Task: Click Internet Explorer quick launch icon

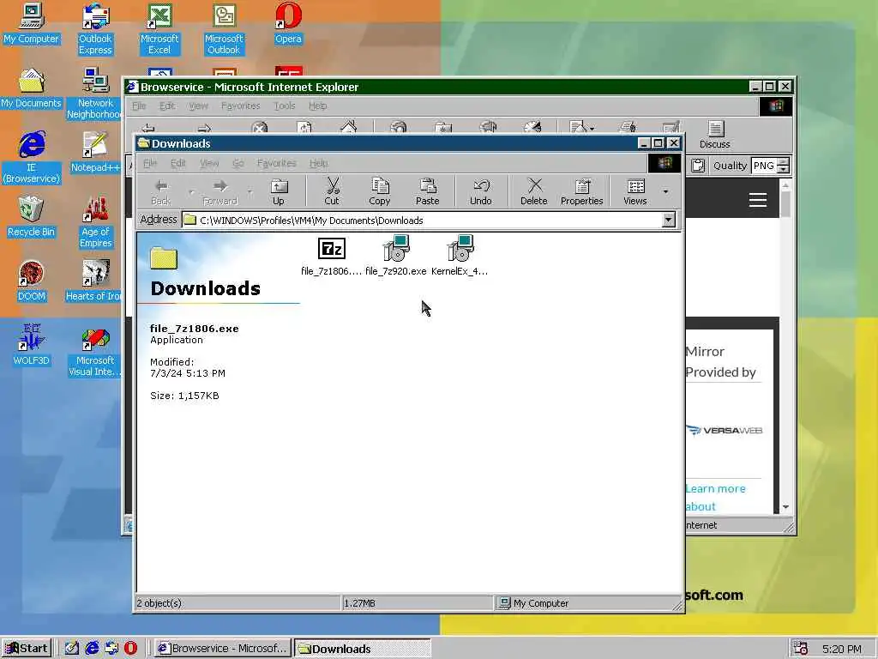Action: pos(91,649)
